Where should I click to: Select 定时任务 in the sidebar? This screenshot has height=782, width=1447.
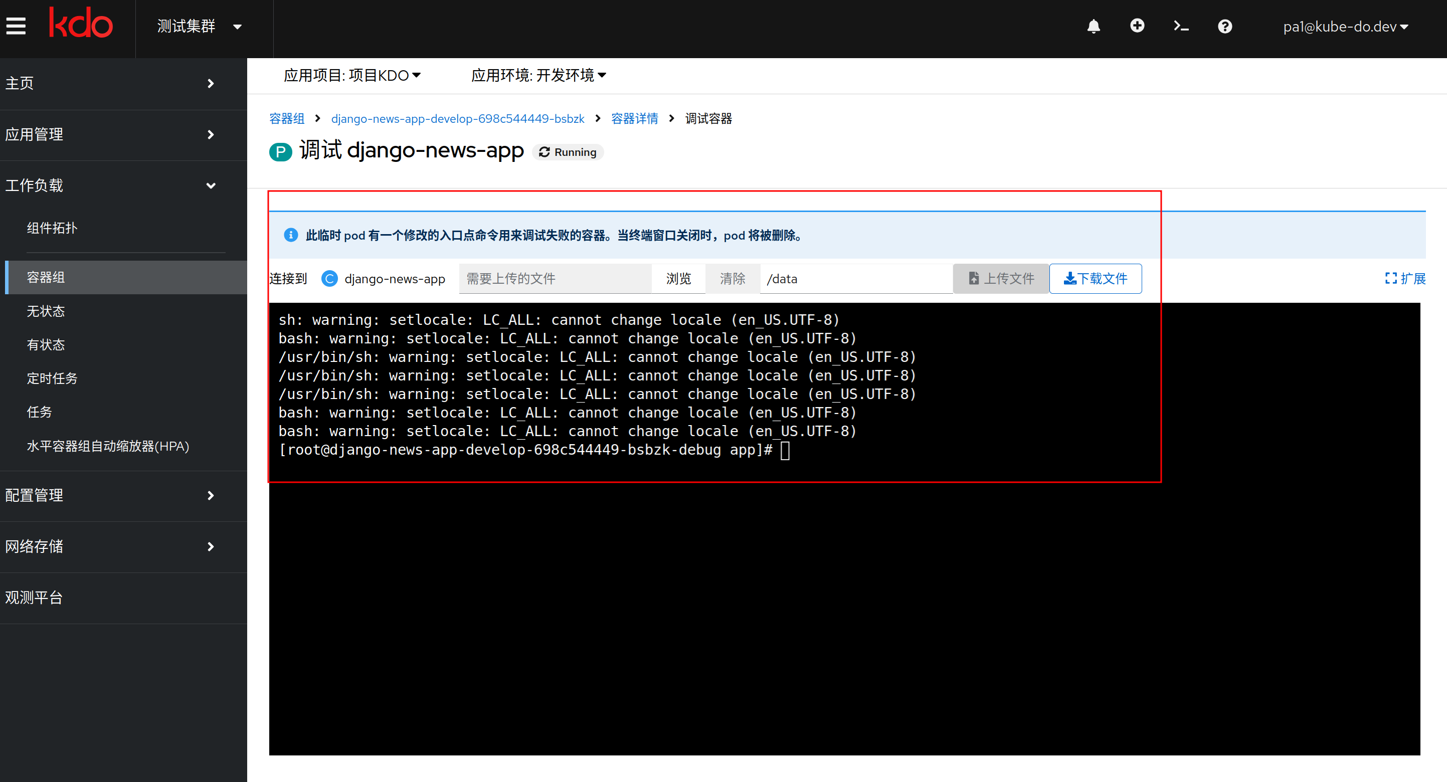coord(52,378)
